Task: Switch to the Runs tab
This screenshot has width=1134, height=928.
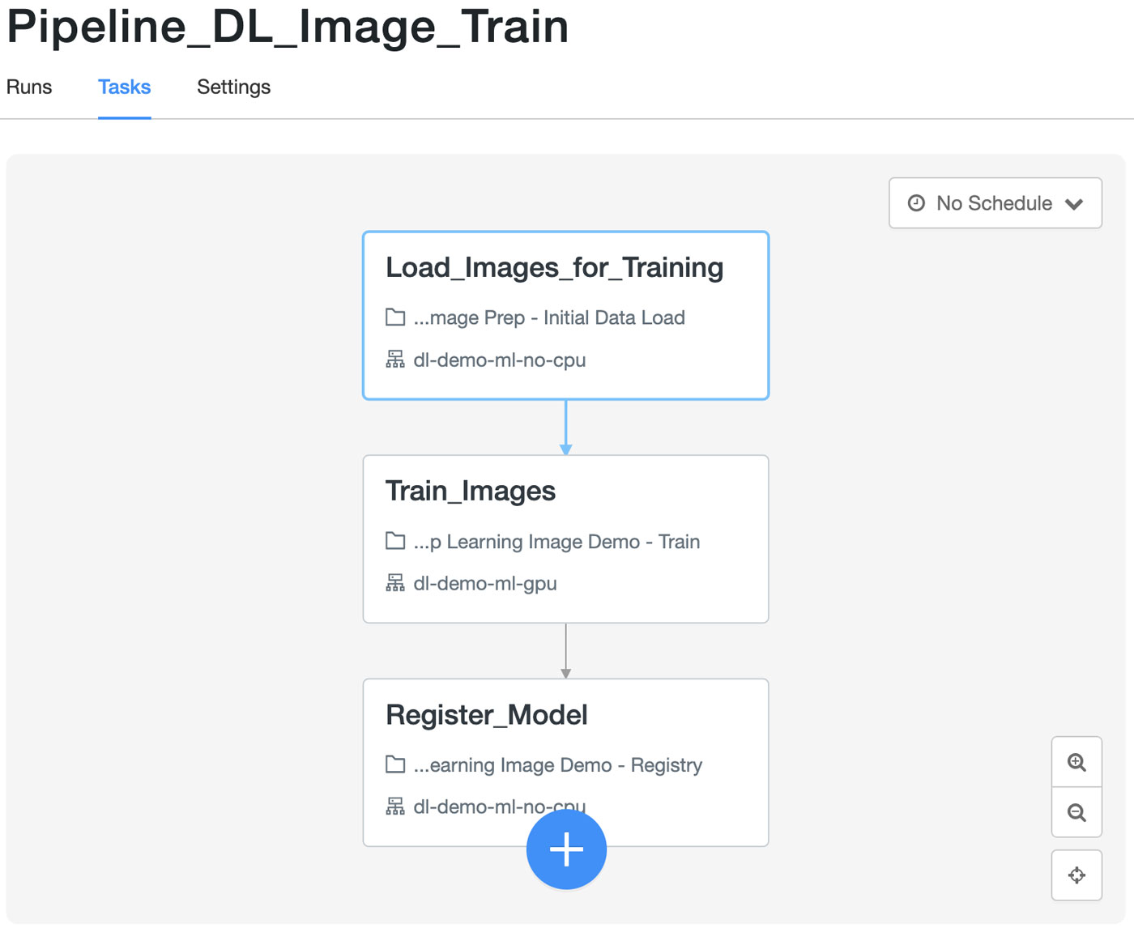Action: coord(29,87)
